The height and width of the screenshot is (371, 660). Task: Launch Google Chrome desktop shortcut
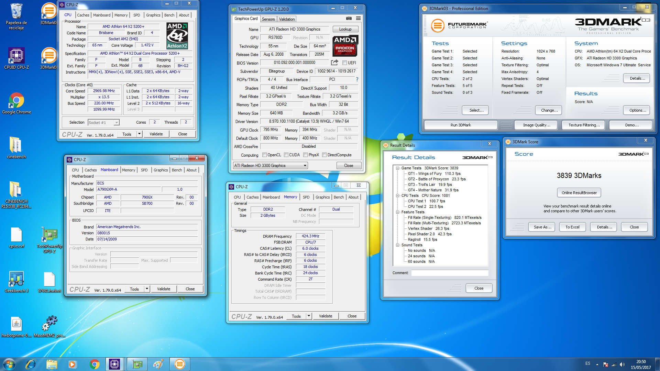click(16, 103)
